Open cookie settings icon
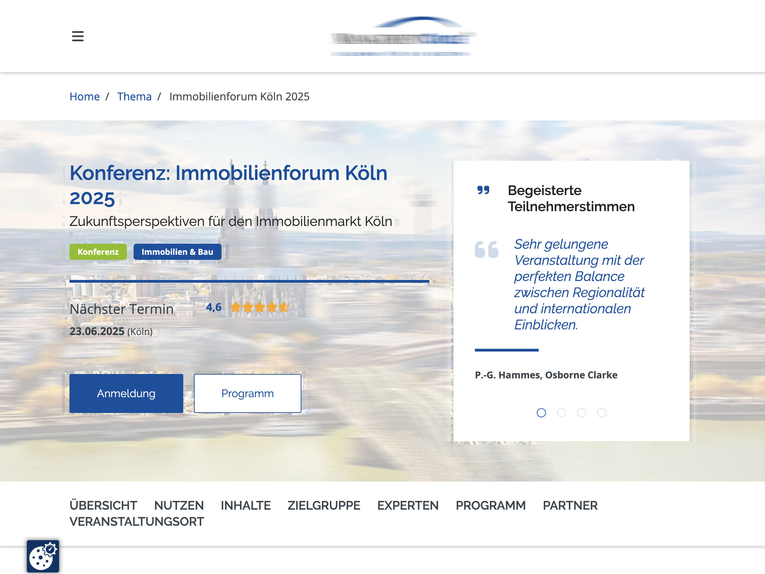 click(43, 556)
